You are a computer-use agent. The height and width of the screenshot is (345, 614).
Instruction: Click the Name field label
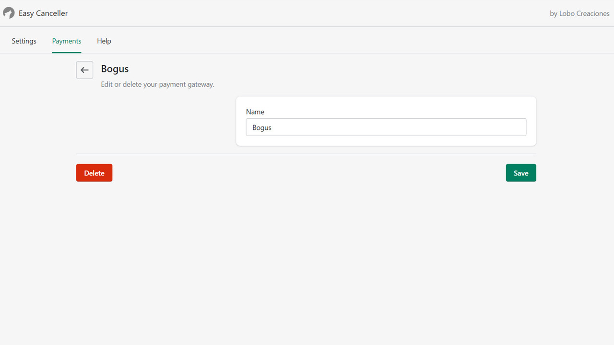(255, 112)
